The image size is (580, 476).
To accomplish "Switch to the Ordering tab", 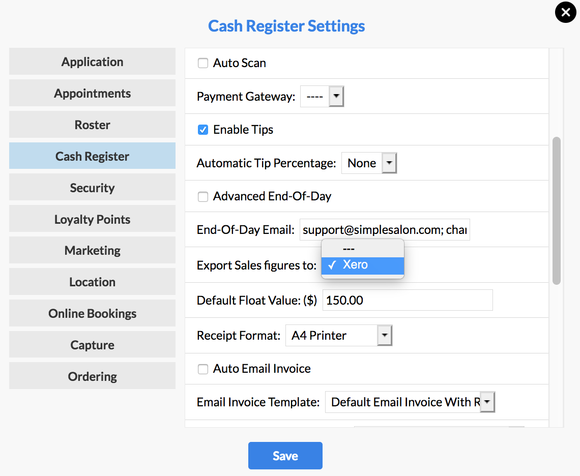I will click(92, 376).
